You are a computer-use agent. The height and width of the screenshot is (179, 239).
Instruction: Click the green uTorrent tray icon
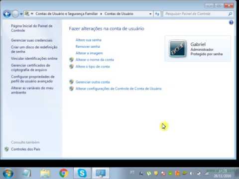coord(149,174)
